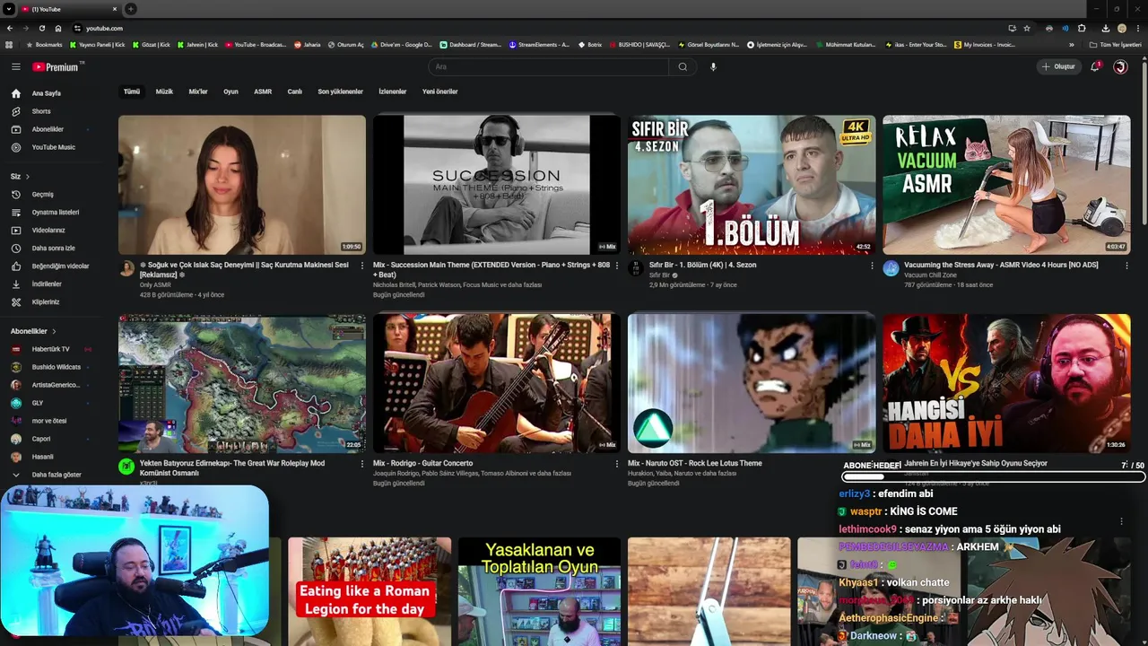Open Eating like a Roman Legion short
Viewport: 1148px width, 646px height.
(x=370, y=591)
